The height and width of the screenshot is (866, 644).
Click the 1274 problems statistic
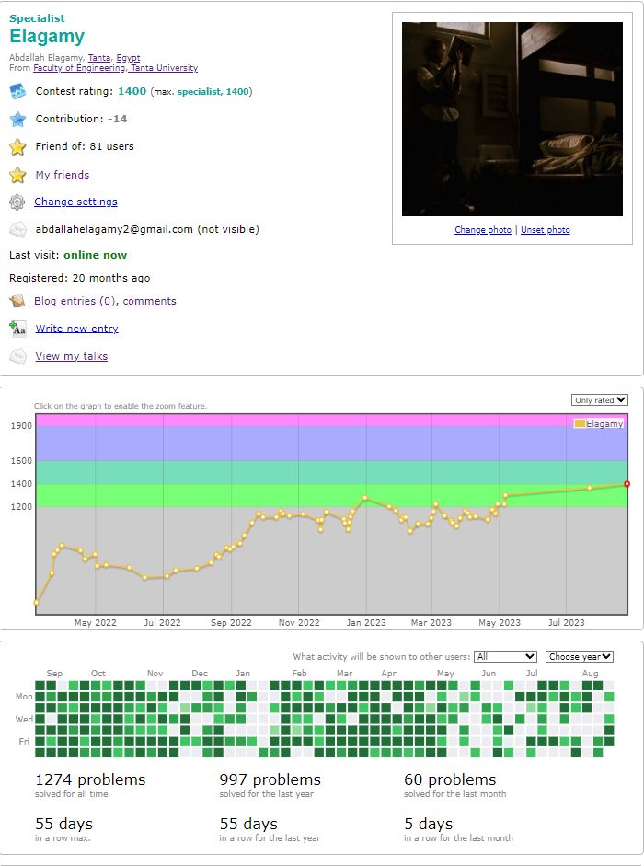tap(90, 785)
